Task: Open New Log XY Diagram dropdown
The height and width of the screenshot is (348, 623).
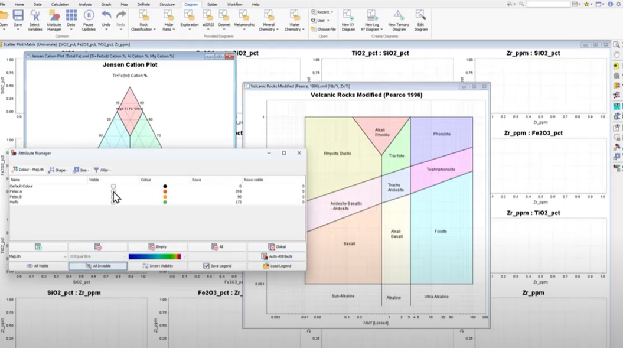Action: pyautogui.click(x=372, y=20)
